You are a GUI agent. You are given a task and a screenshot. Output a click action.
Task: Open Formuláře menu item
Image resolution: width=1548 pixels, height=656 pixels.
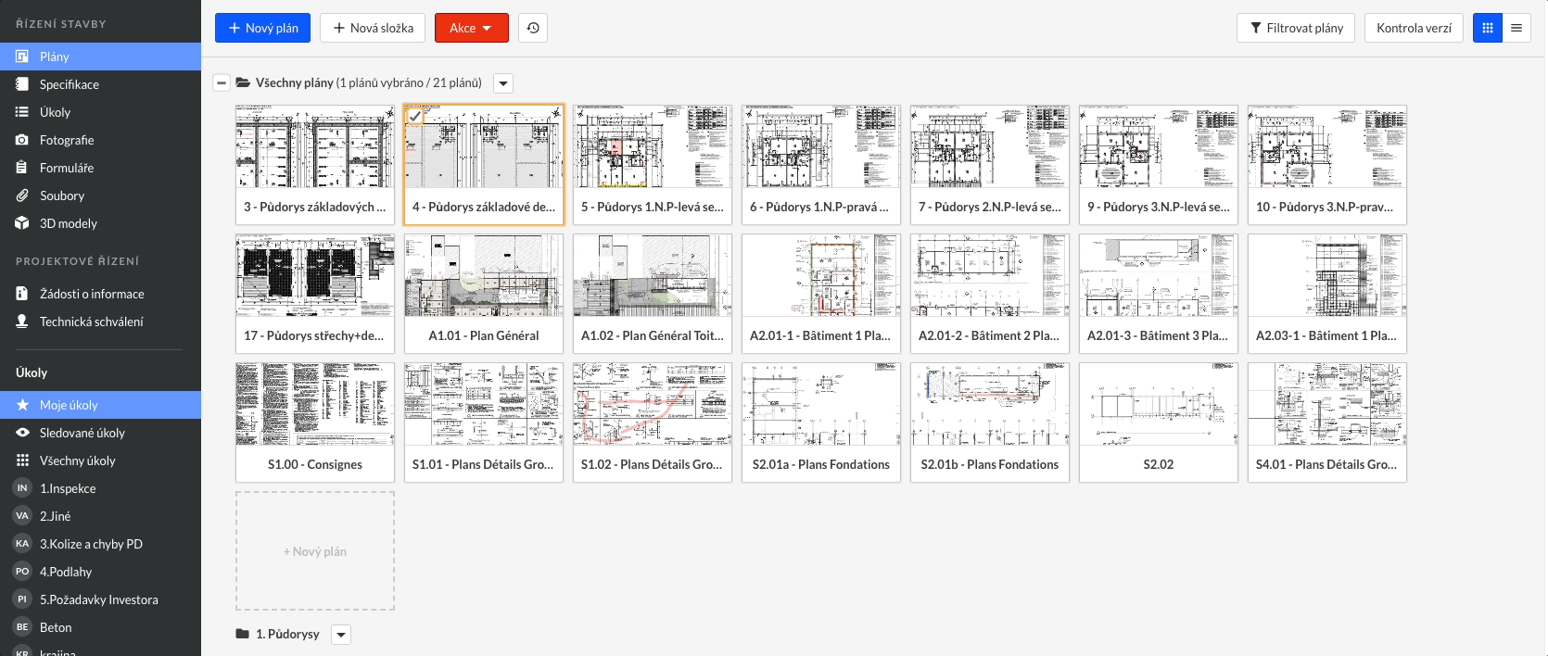[67, 168]
